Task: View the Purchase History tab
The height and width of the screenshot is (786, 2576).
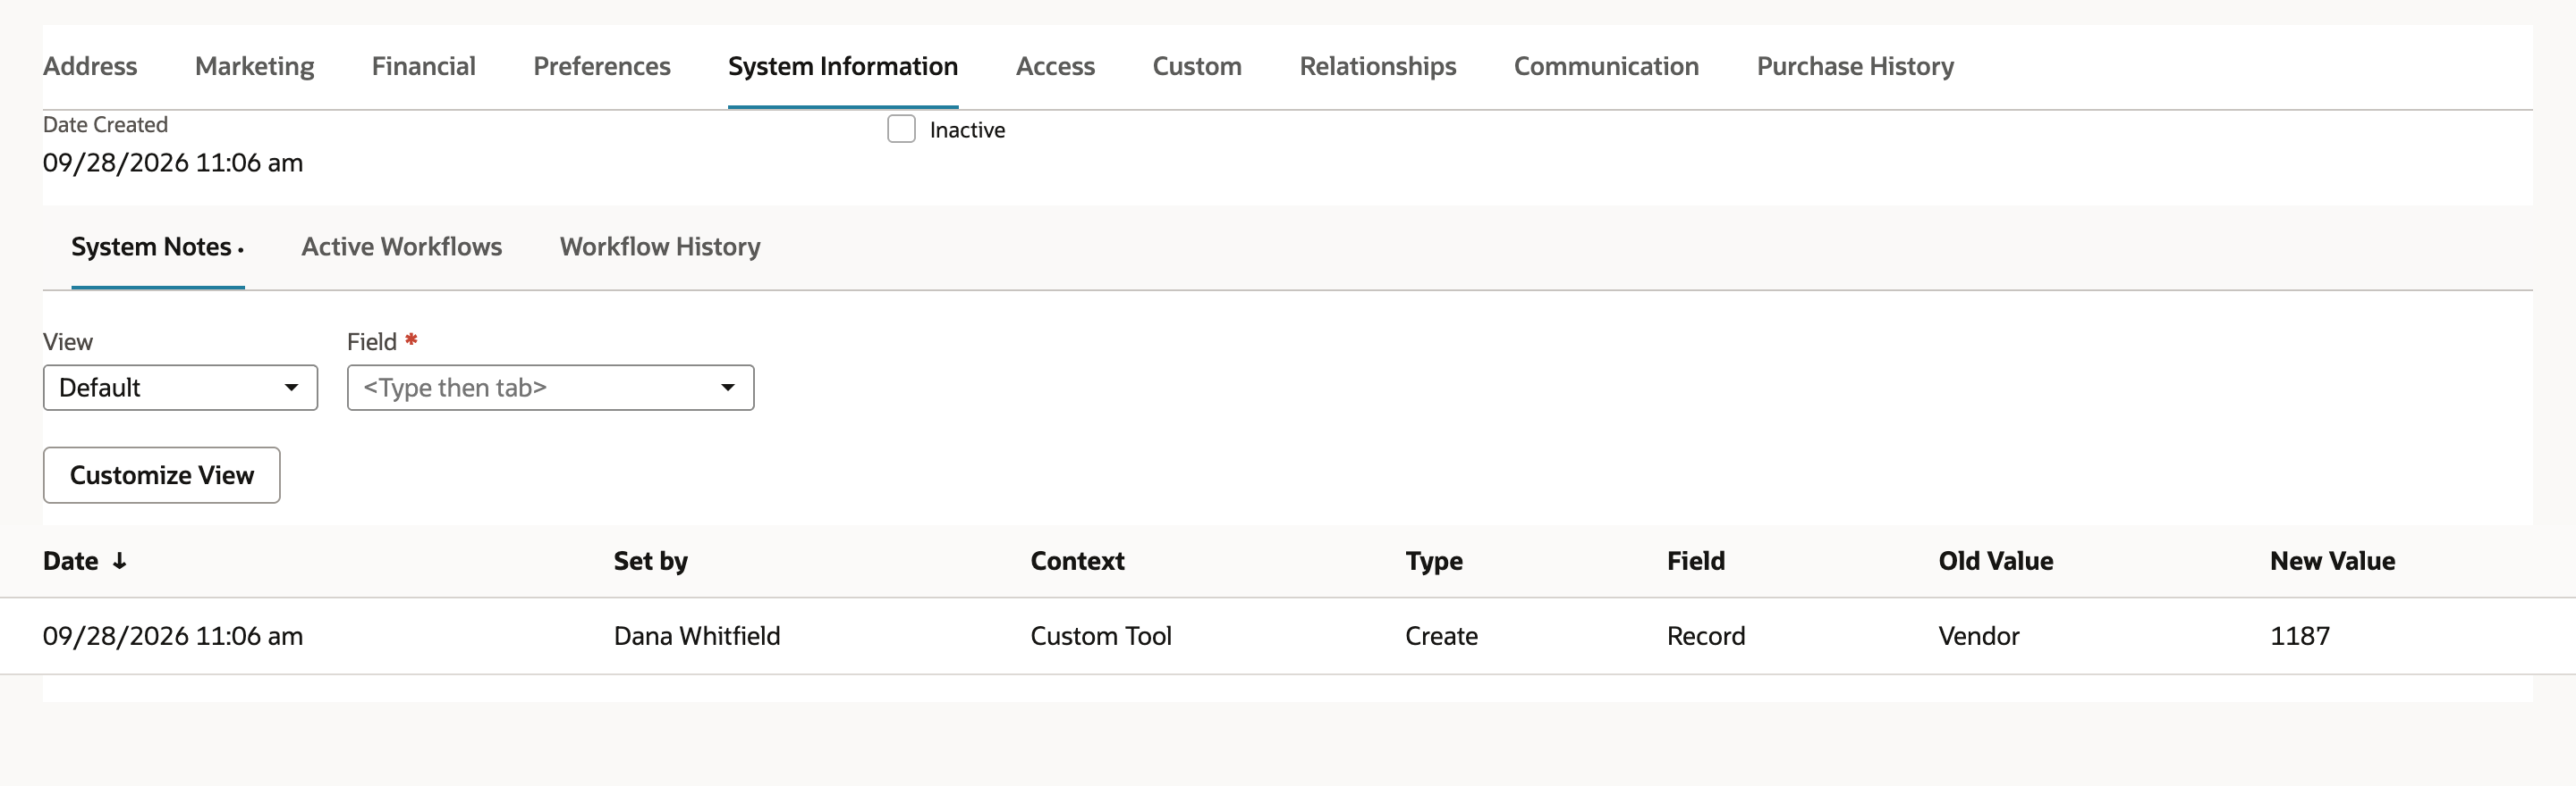Action: click(x=1855, y=66)
